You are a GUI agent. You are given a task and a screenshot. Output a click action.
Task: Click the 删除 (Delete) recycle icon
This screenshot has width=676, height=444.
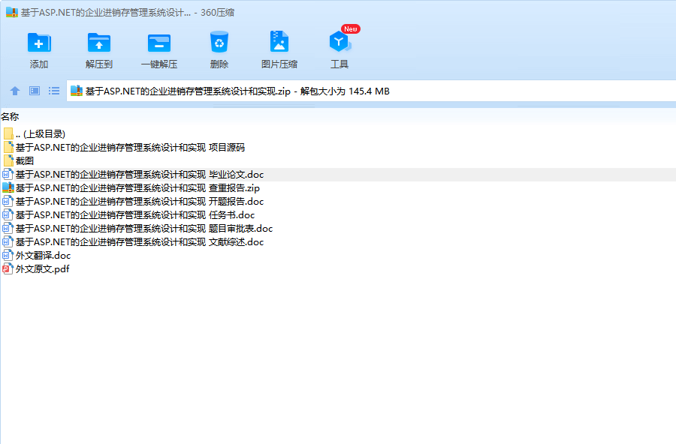219,42
